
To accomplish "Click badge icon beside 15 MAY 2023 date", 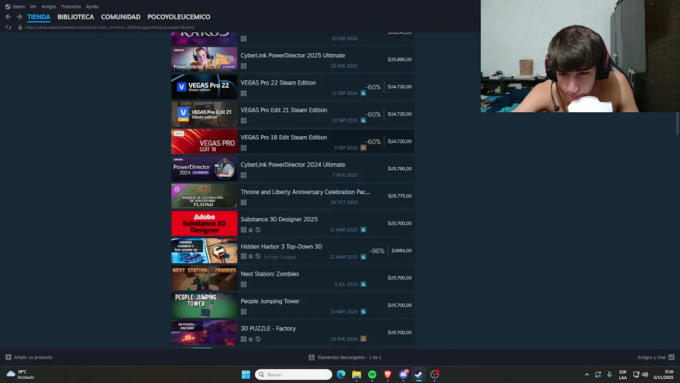I will [x=363, y=312].
